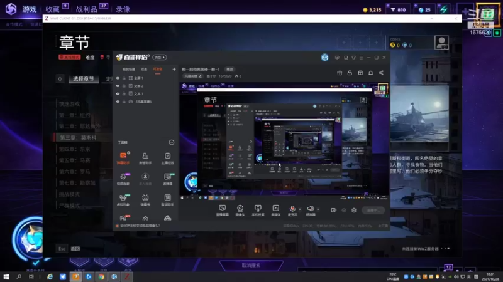Open the Windows Start menu

coord(6,277)
